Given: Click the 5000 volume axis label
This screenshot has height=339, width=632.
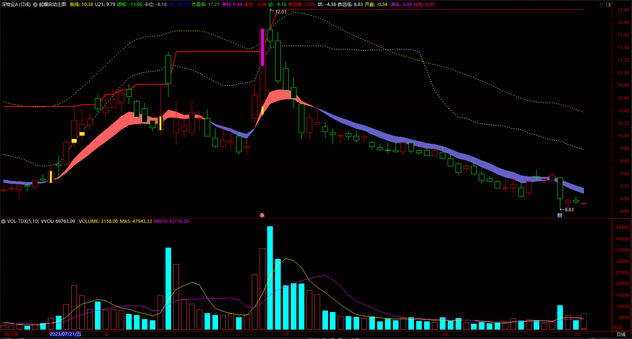Looking at the screenshot, I should 624,318.
